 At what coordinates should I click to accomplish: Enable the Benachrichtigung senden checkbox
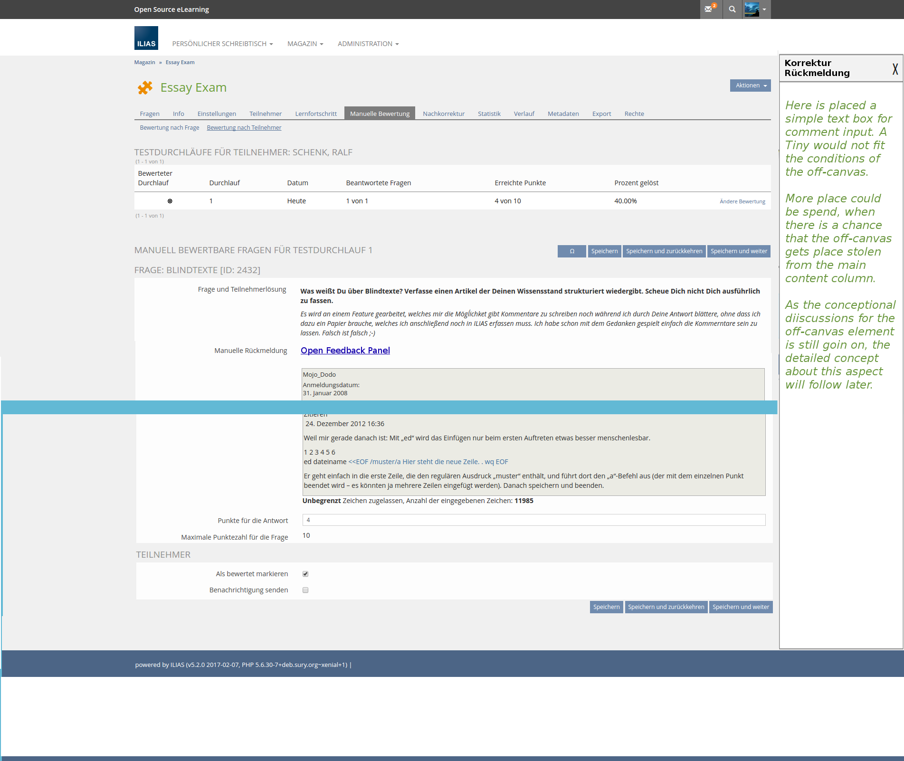click(x=305, y=590)
